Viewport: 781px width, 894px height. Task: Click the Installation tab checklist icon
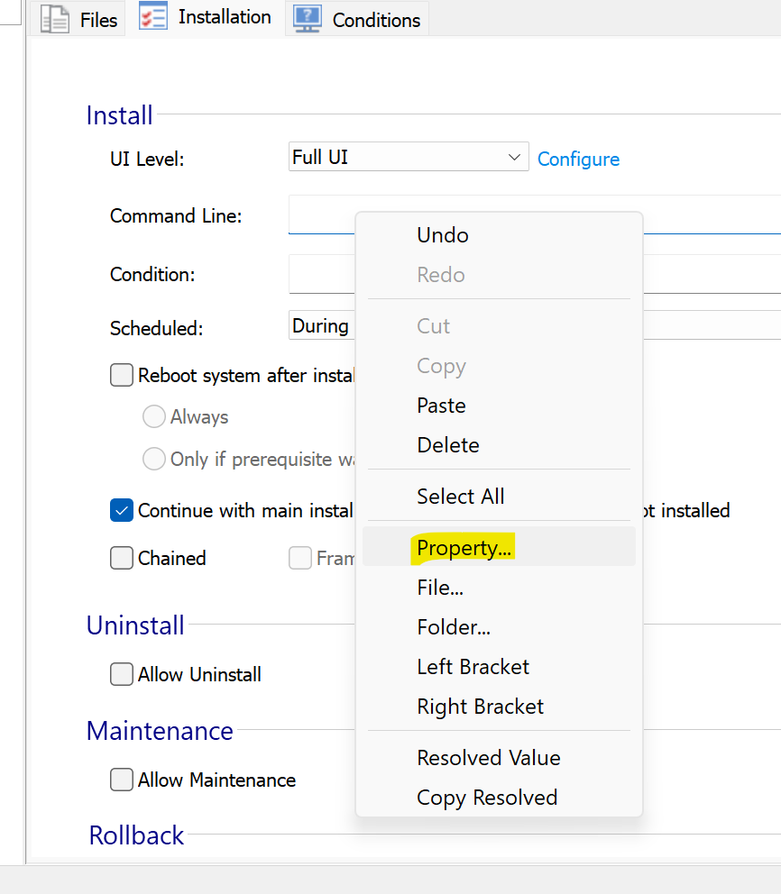point(153,16)
